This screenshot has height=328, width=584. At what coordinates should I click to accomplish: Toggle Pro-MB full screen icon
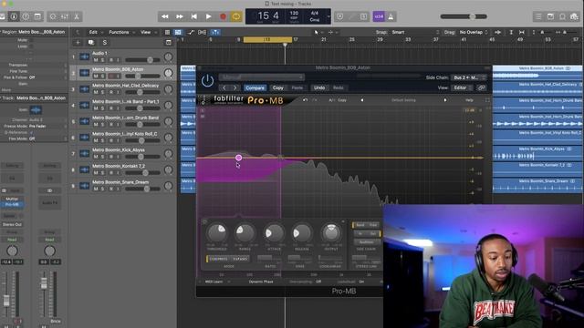(x=487, y=100)
